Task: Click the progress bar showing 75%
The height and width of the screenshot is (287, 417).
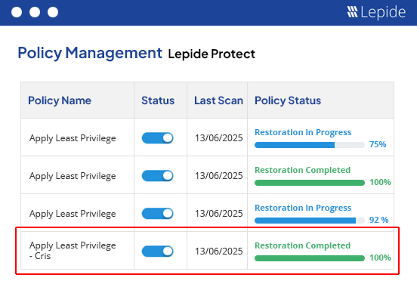Action: pos(310,145)
